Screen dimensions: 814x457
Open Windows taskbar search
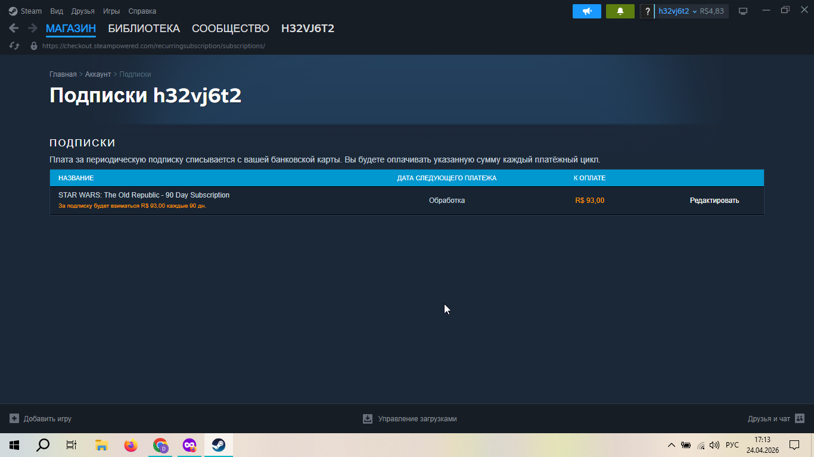(43, 445)
